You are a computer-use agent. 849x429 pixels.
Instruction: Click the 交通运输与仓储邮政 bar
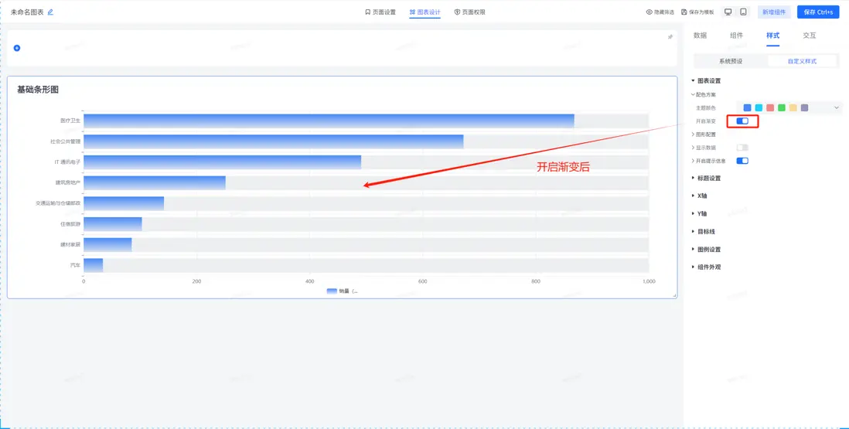click(124, 203)
